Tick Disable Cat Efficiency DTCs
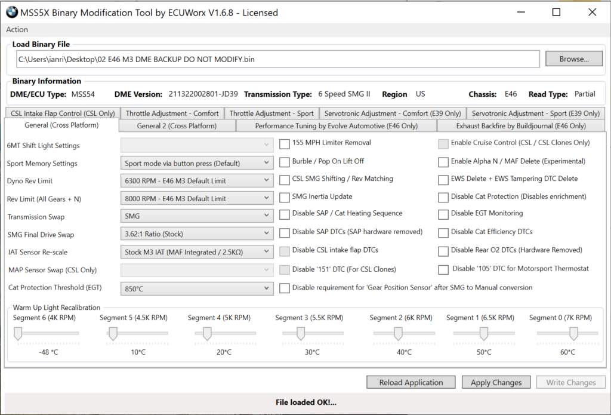The height and width of the screenshot is (415, 611). [x=443, y=232]
